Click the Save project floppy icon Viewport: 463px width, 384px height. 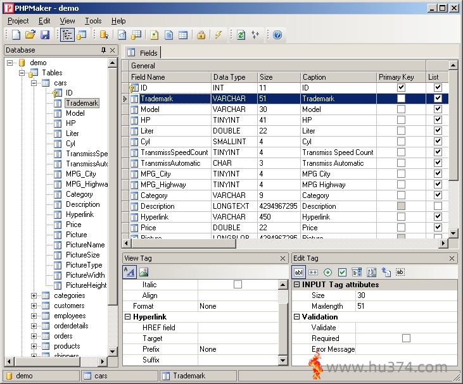45,35
